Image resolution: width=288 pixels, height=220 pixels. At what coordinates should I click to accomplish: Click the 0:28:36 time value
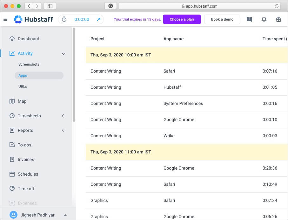[x=270, y=168]
